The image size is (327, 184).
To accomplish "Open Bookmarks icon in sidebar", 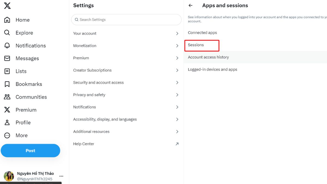I will point(7,84).
